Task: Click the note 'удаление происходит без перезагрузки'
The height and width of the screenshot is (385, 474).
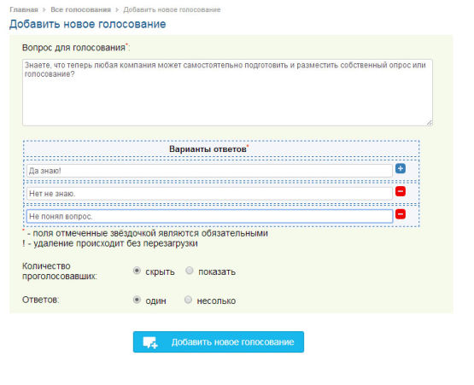Action: [x=115, y=243]
